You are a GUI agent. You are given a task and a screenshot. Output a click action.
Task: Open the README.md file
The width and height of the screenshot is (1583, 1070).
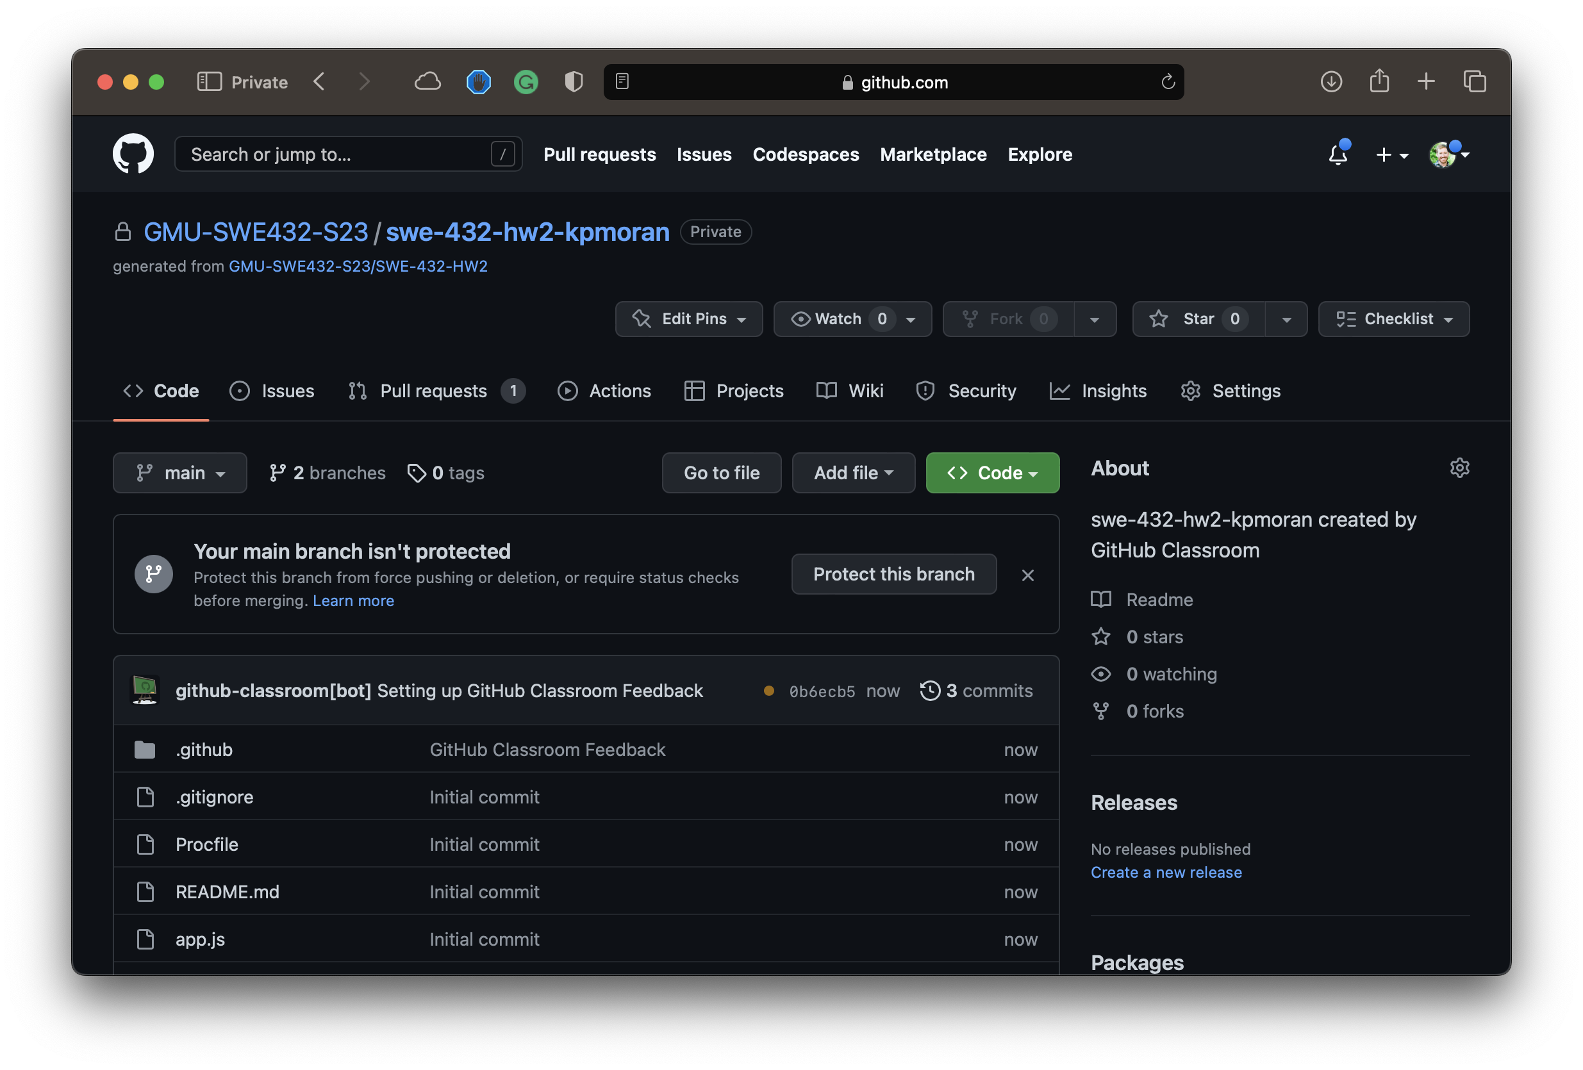pyautogui.click(x=228, y=893)
